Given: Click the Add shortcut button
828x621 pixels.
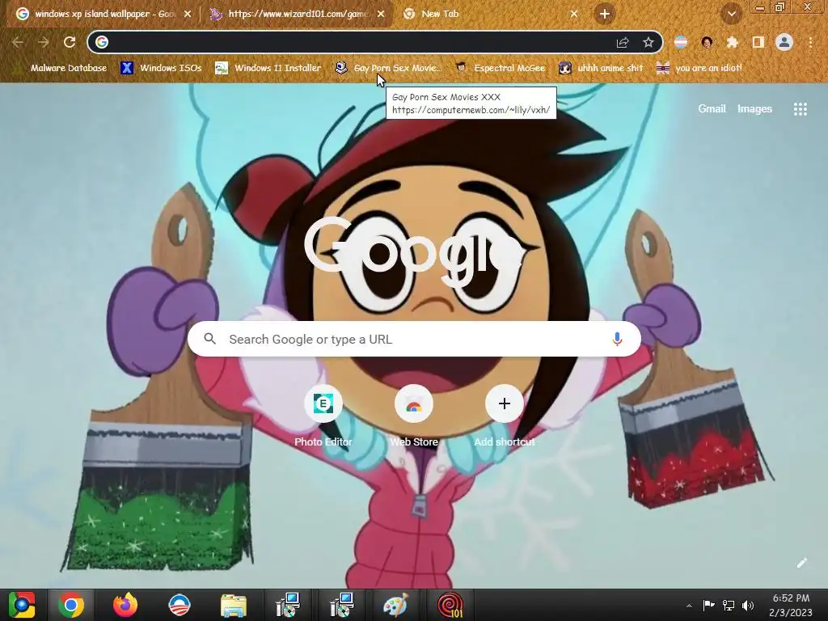Looking at the screenshot, I should click(x=505, y=417).
